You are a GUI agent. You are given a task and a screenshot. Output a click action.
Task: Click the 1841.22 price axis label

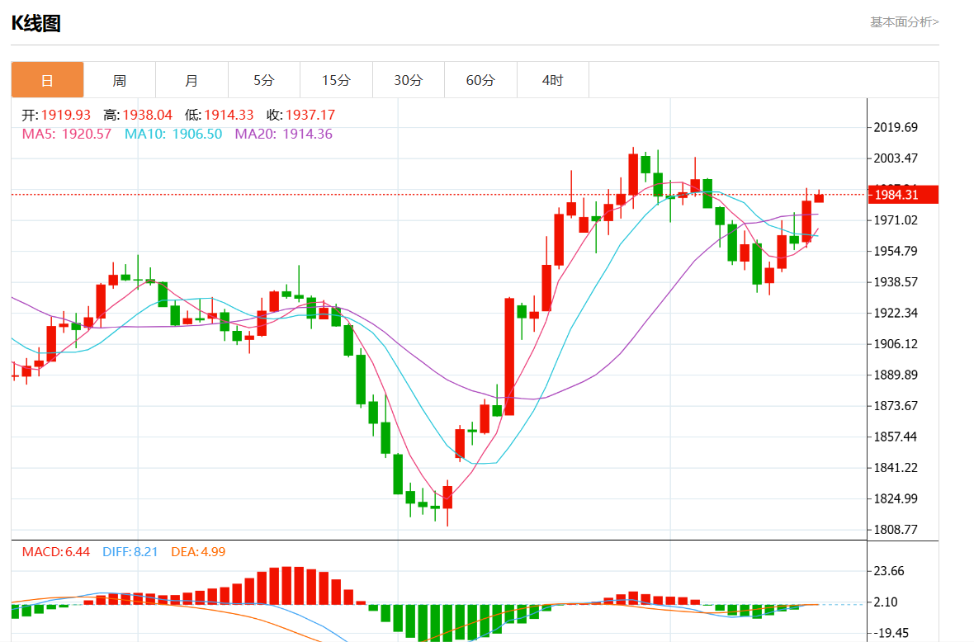(x=896, y=468)
